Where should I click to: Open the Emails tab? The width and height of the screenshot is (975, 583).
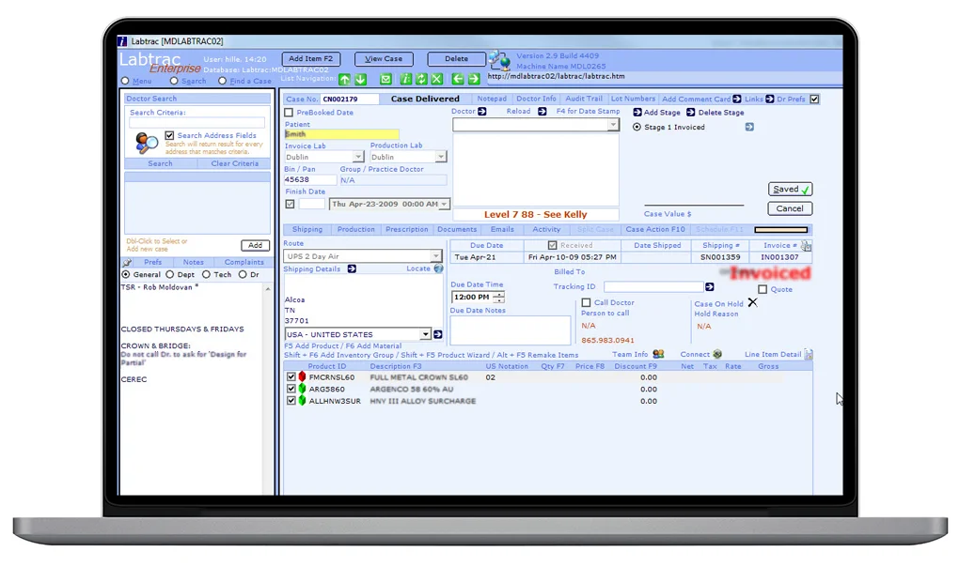502,229
